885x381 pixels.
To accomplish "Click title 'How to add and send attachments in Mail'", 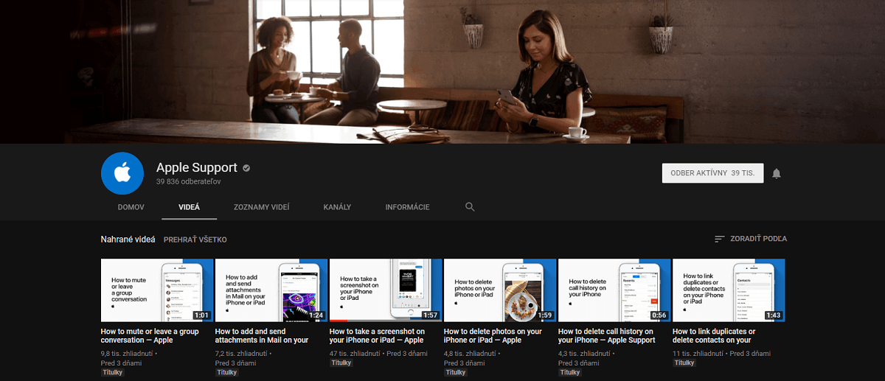I will (x=262, y=336).
